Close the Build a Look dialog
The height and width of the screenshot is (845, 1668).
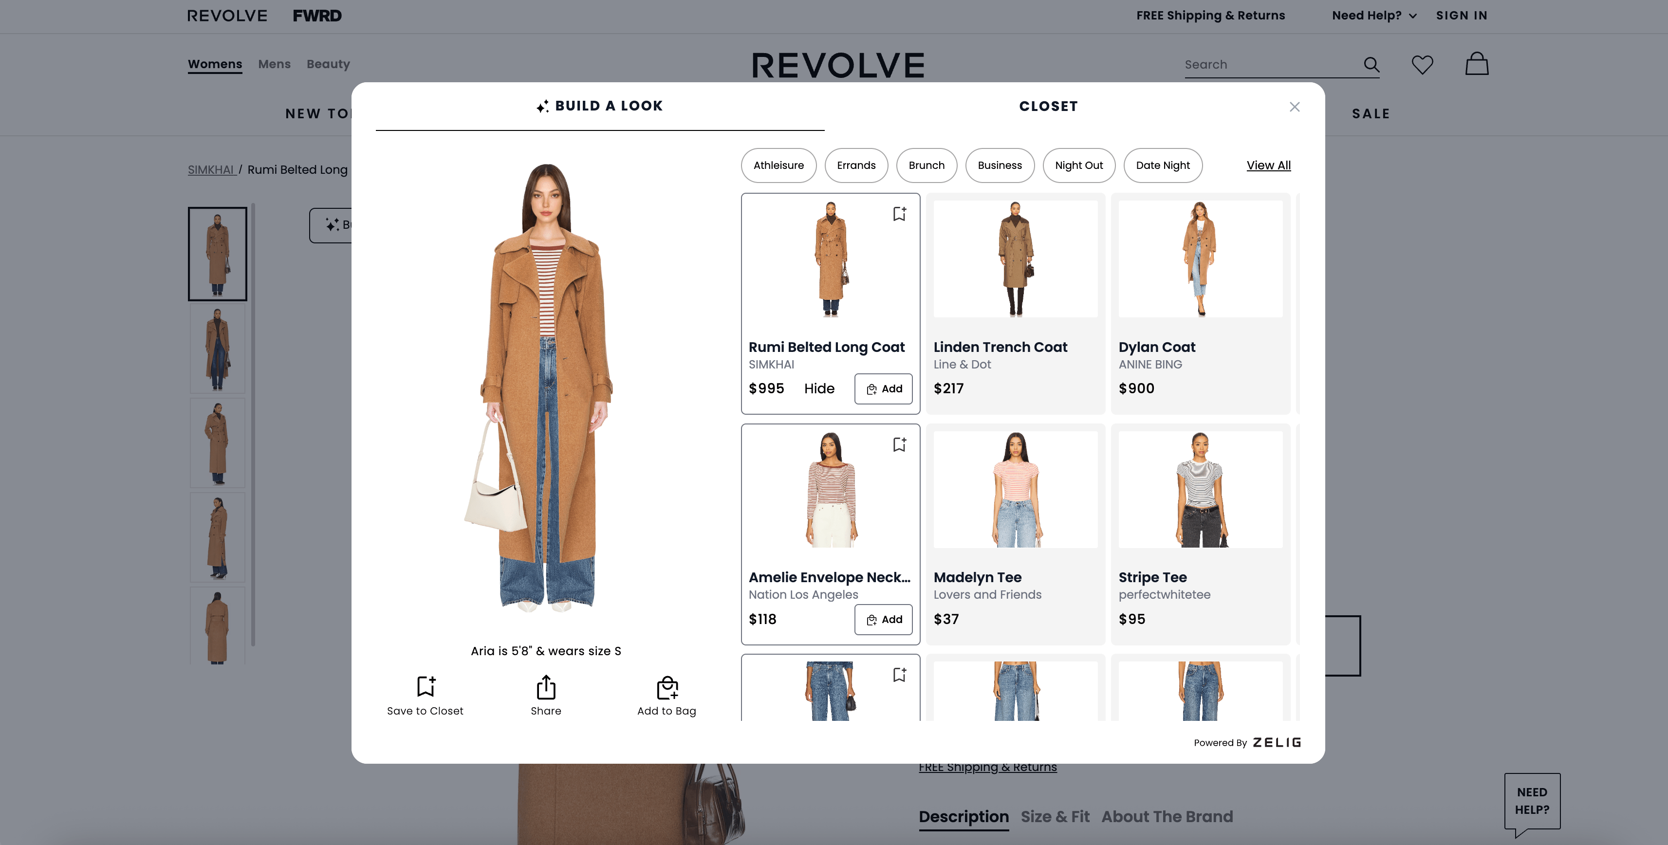(1295, 107)
